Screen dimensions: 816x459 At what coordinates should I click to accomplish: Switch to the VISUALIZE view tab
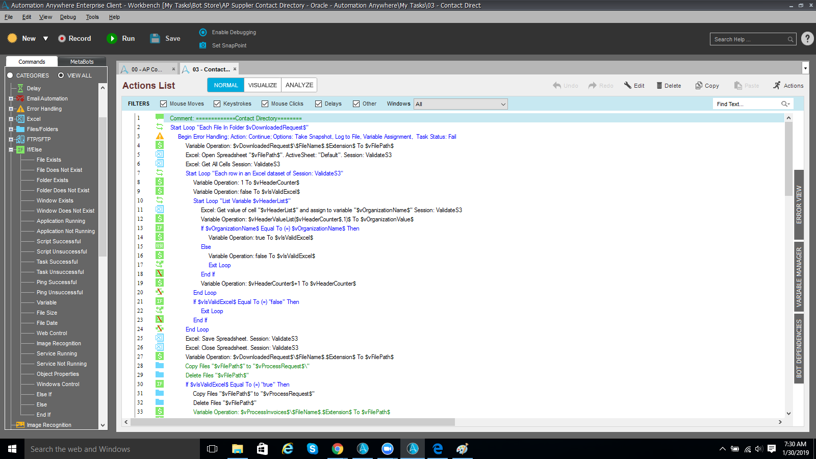(263, 85)
